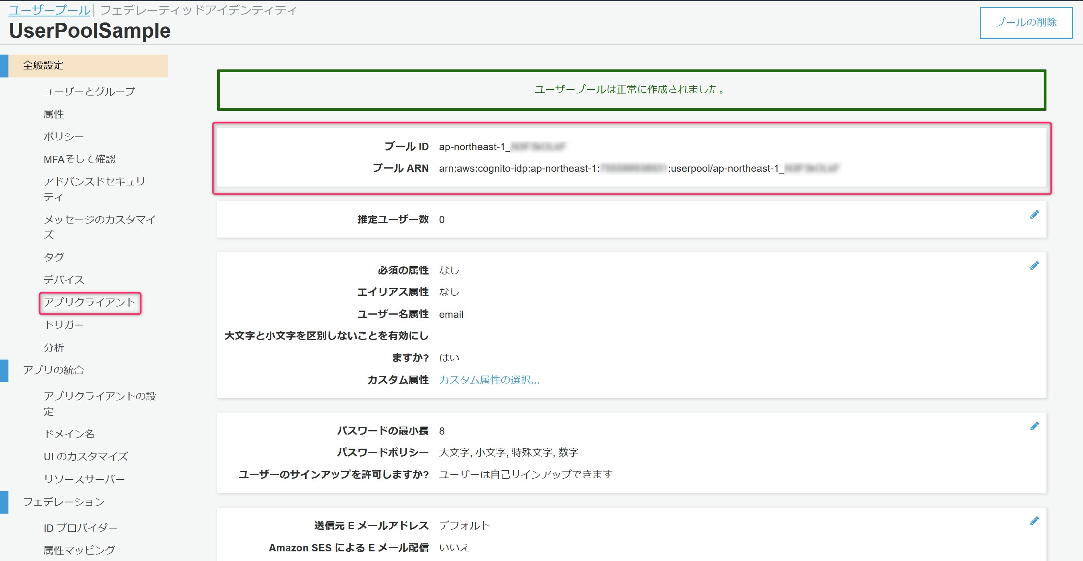Click pencil icon in password policy section
The width and height of the screenshot is (1083, 561).
(x=1034, y=426)
